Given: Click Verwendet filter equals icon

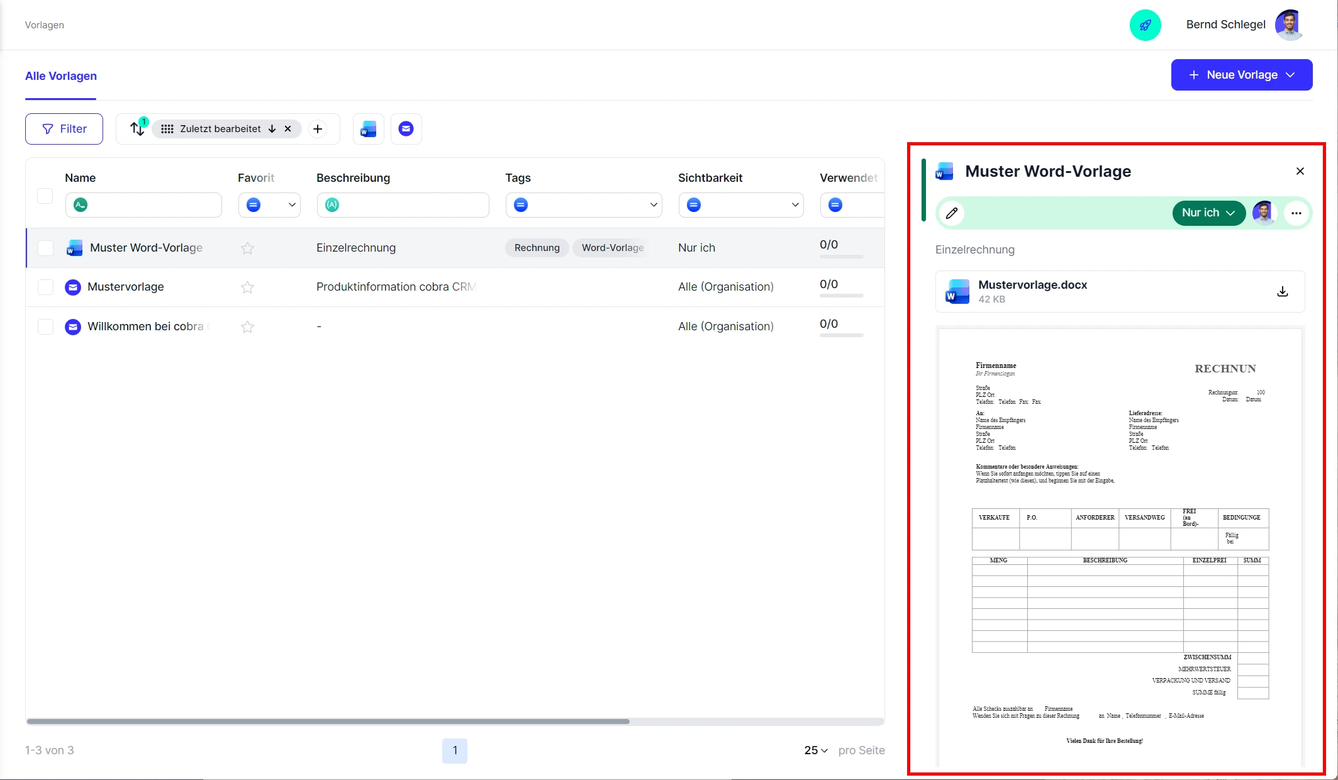Looking at the screenshot, I should (835, 205).
